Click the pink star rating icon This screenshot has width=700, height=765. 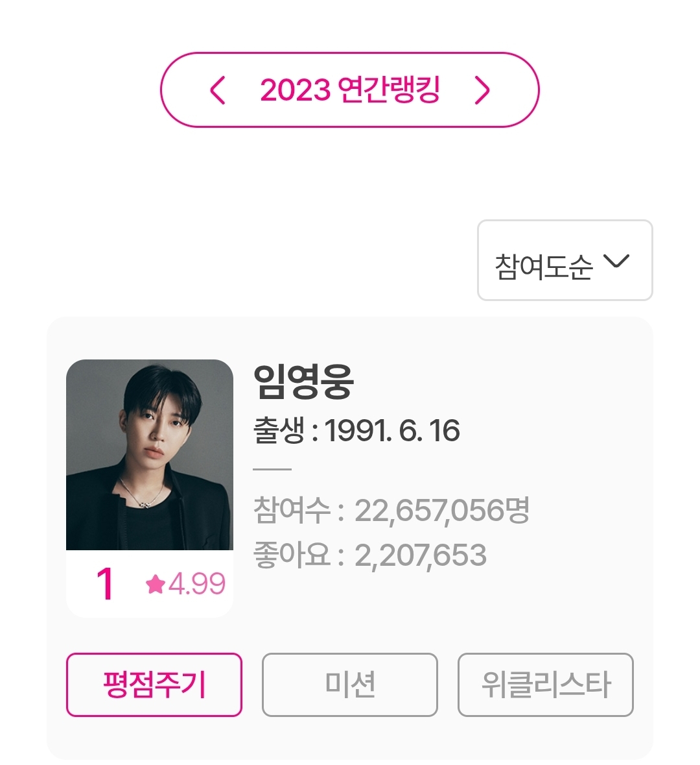pyautogui.click(x=156, y=585)
